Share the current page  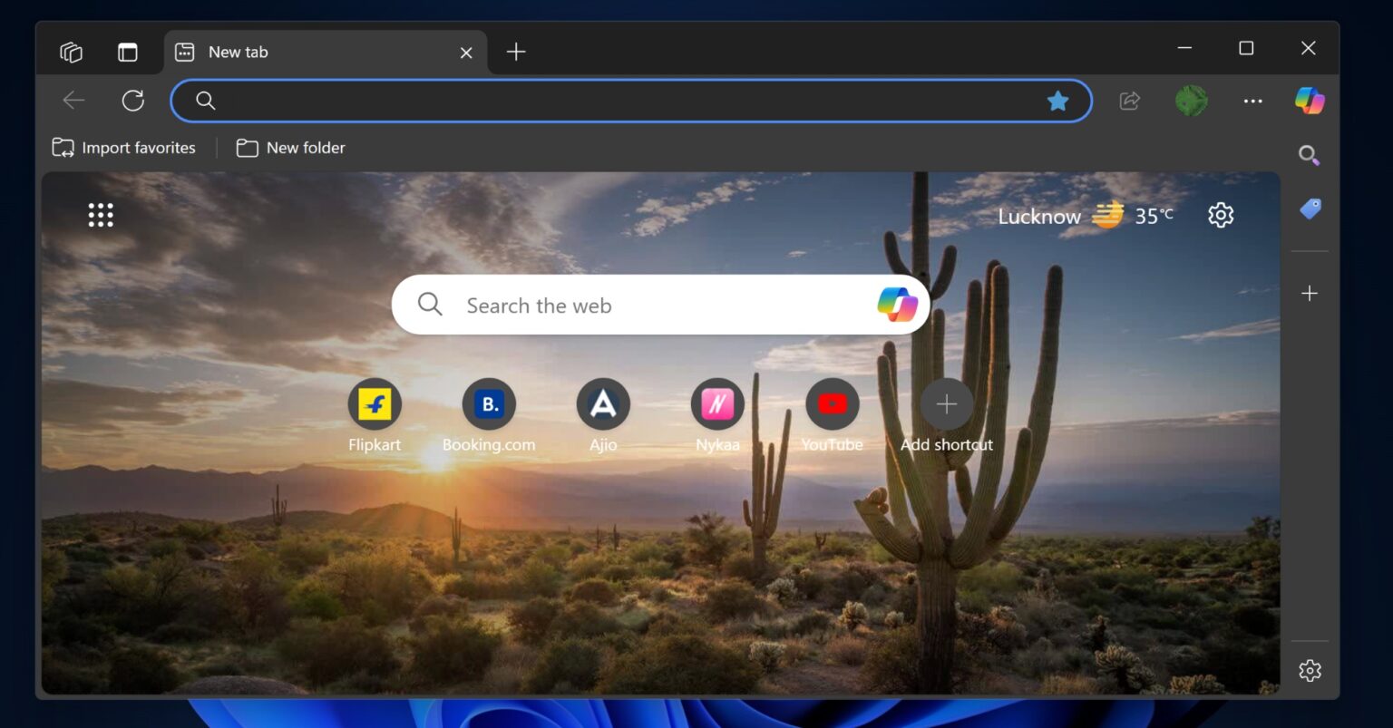(x=1128, y=101)
